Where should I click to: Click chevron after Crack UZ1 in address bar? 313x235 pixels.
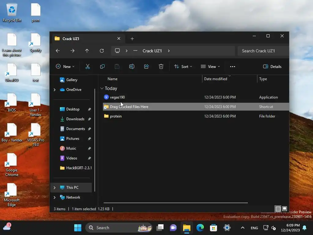click(x=169, y=51)
